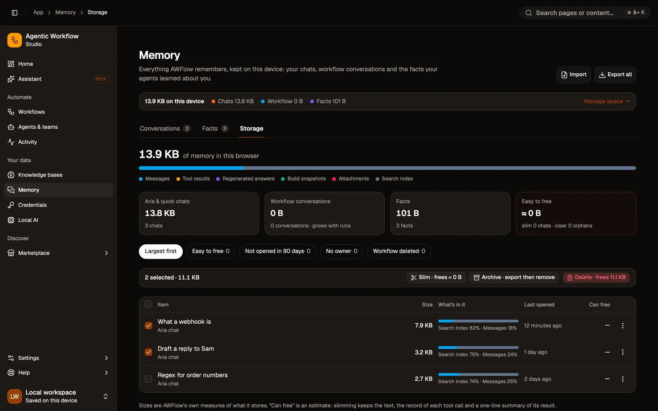Screen dimensions: 658x411
Task: Open the What a webhook is chat title
Action: click(x=184, y=322)
